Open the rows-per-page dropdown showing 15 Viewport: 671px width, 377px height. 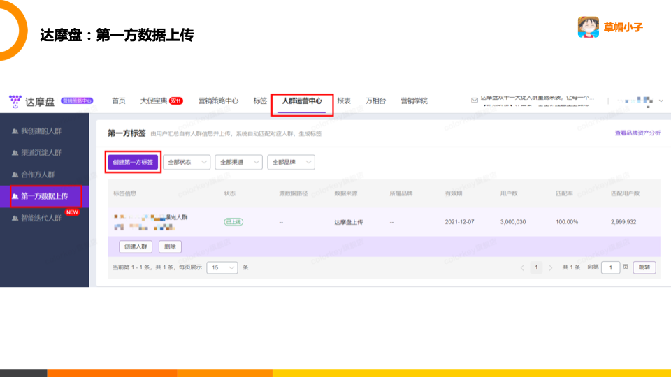tap(222, 267)
